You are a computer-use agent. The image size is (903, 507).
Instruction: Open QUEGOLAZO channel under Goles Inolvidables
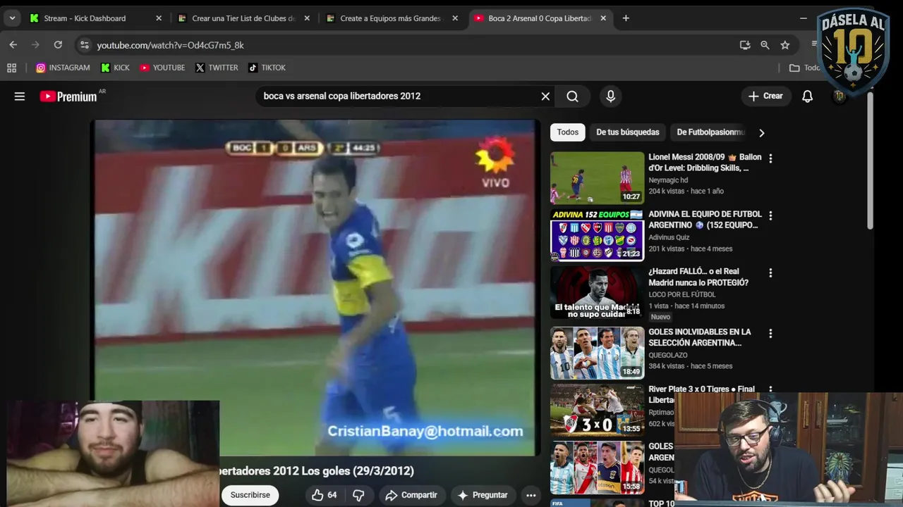pos(669,356)
